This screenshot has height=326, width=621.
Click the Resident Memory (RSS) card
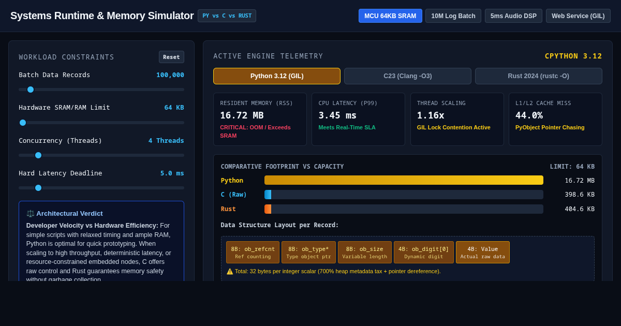tap(260, 119)
